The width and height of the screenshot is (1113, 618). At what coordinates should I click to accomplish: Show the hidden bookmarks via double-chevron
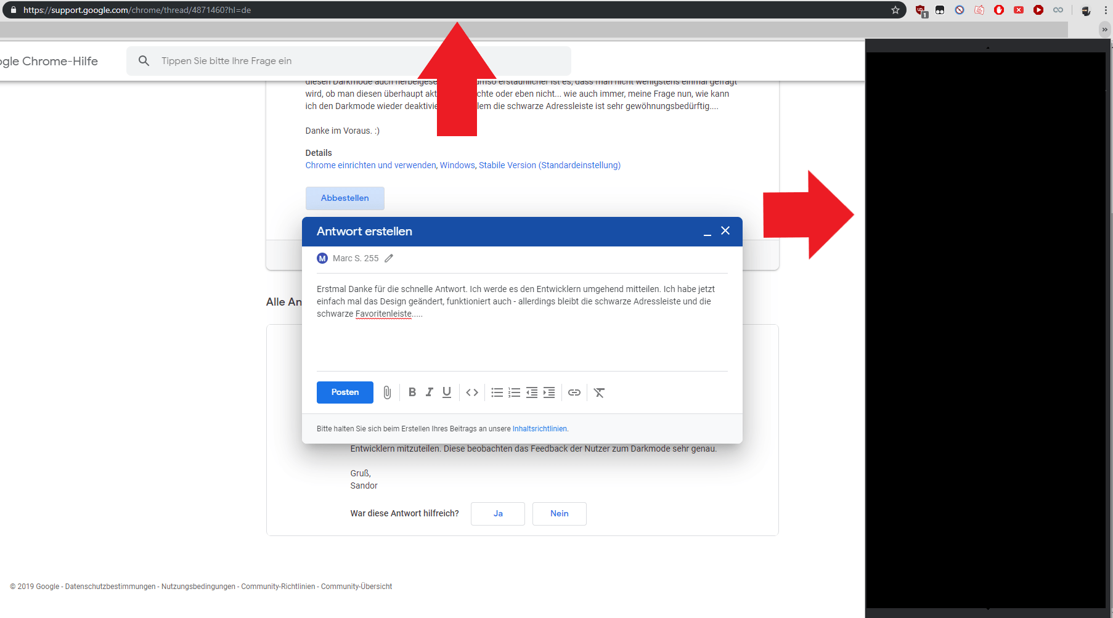click(1104, 29)
